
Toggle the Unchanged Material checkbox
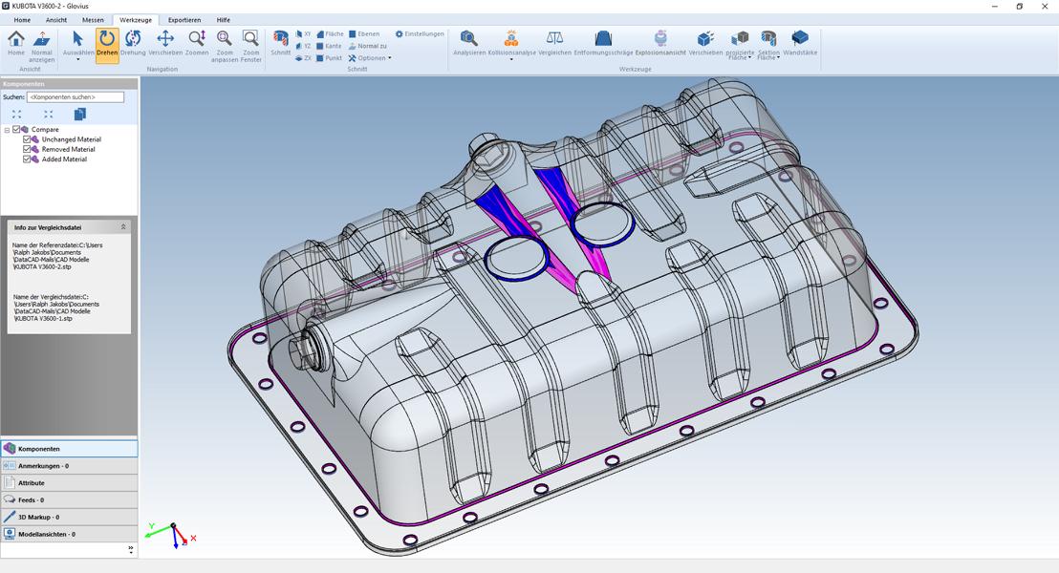pos(27,139)
